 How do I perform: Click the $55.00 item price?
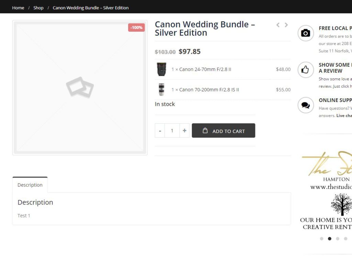(283, 90)
